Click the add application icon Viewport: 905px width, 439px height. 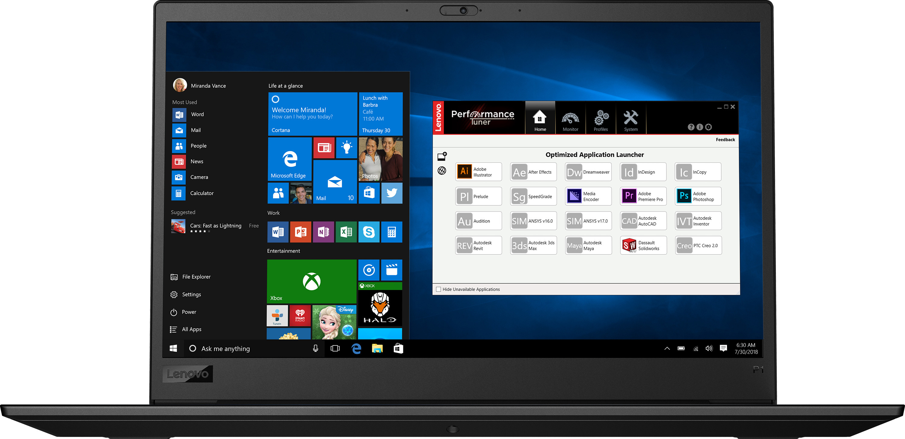(x=442, y=156)
